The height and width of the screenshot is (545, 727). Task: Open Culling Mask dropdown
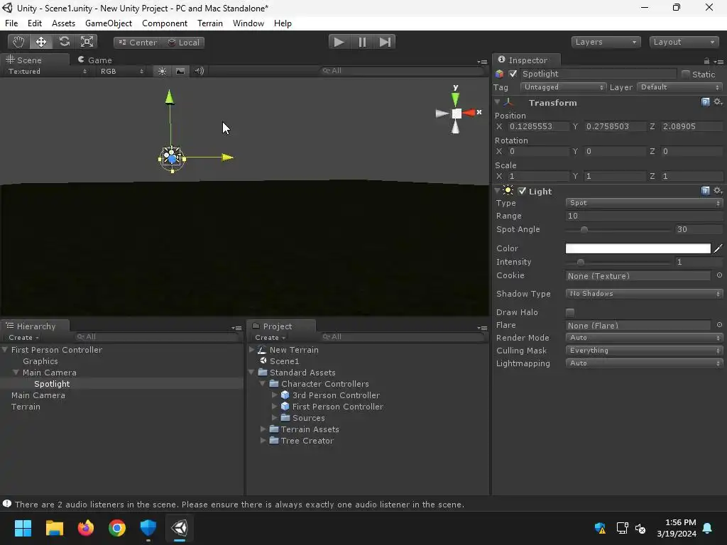pos(644,351)
